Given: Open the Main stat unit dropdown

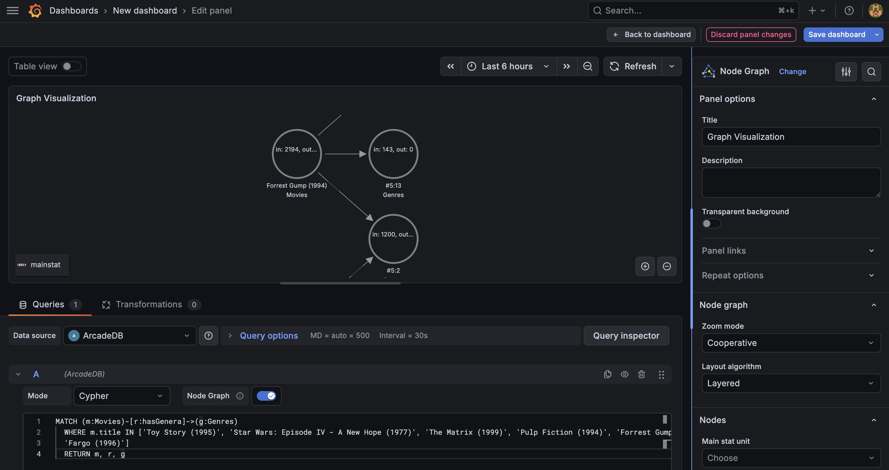Looking at the screenshot, I should [x=791, y=458].
